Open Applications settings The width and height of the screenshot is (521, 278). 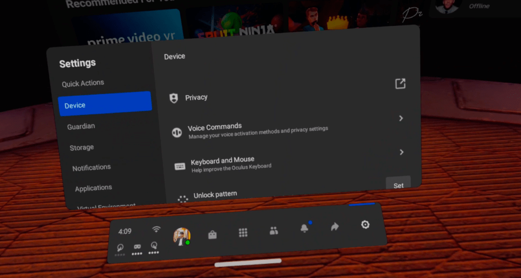pos(94,188)
